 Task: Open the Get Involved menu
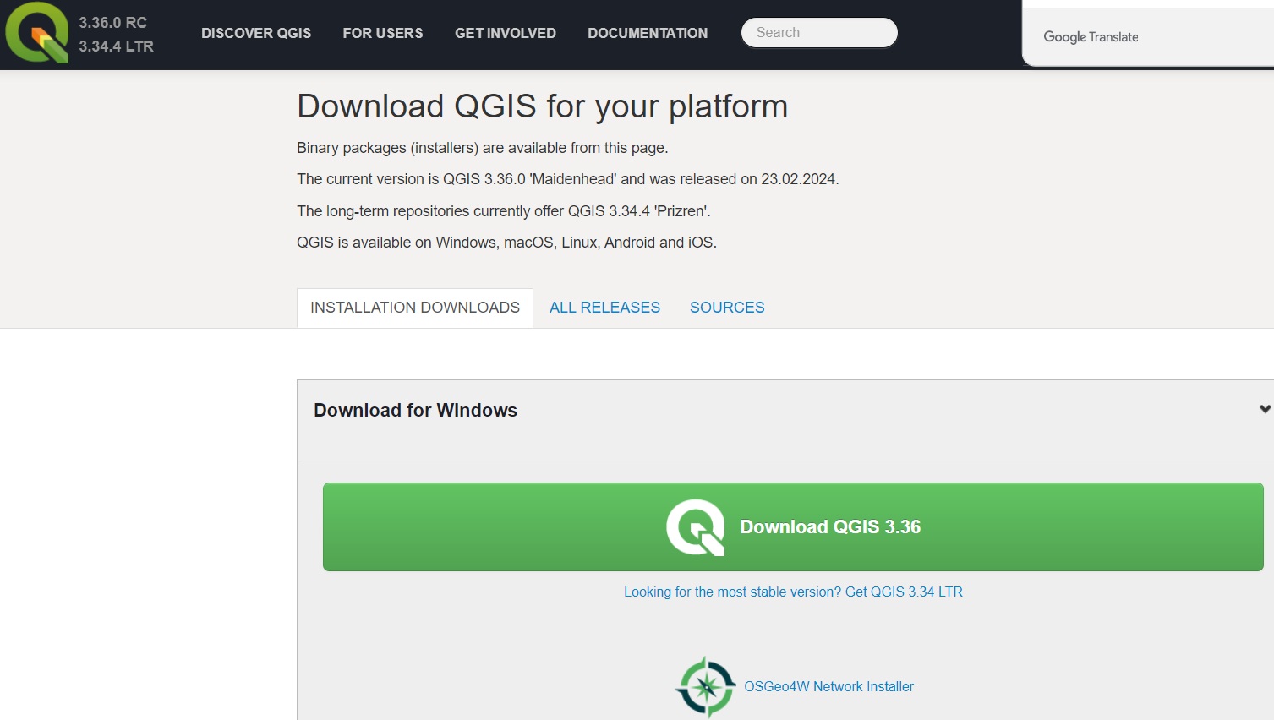506,33
